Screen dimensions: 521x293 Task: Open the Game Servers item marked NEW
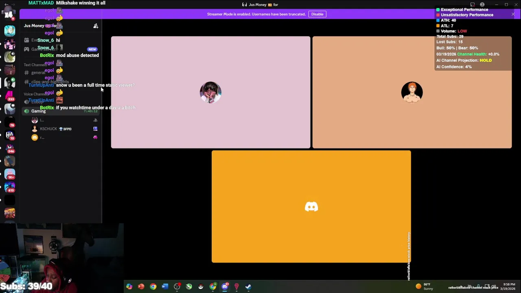(60, 49)
